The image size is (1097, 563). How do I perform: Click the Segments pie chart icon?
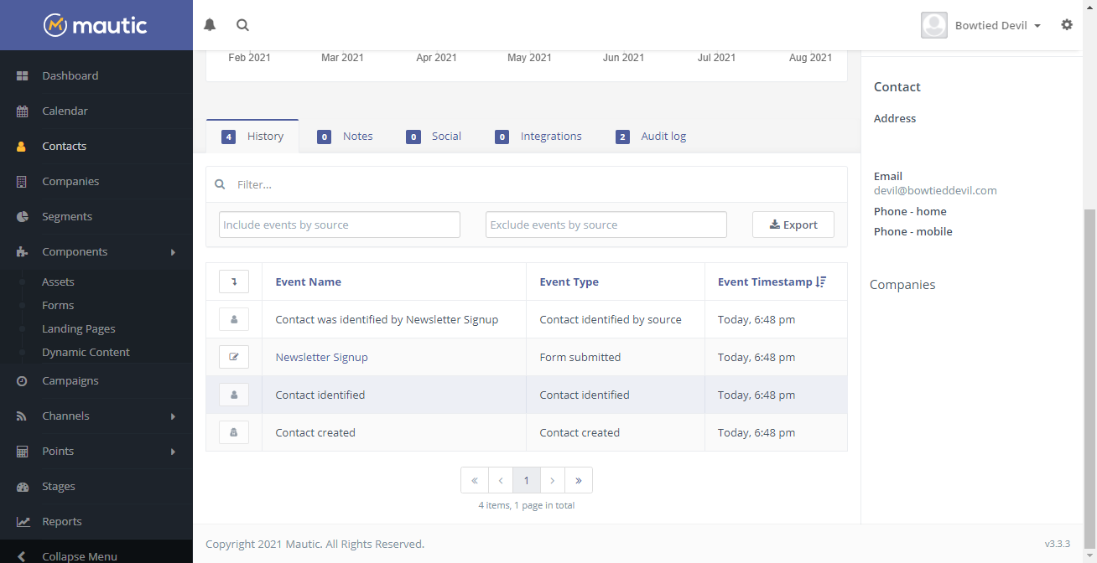(23, 216)
